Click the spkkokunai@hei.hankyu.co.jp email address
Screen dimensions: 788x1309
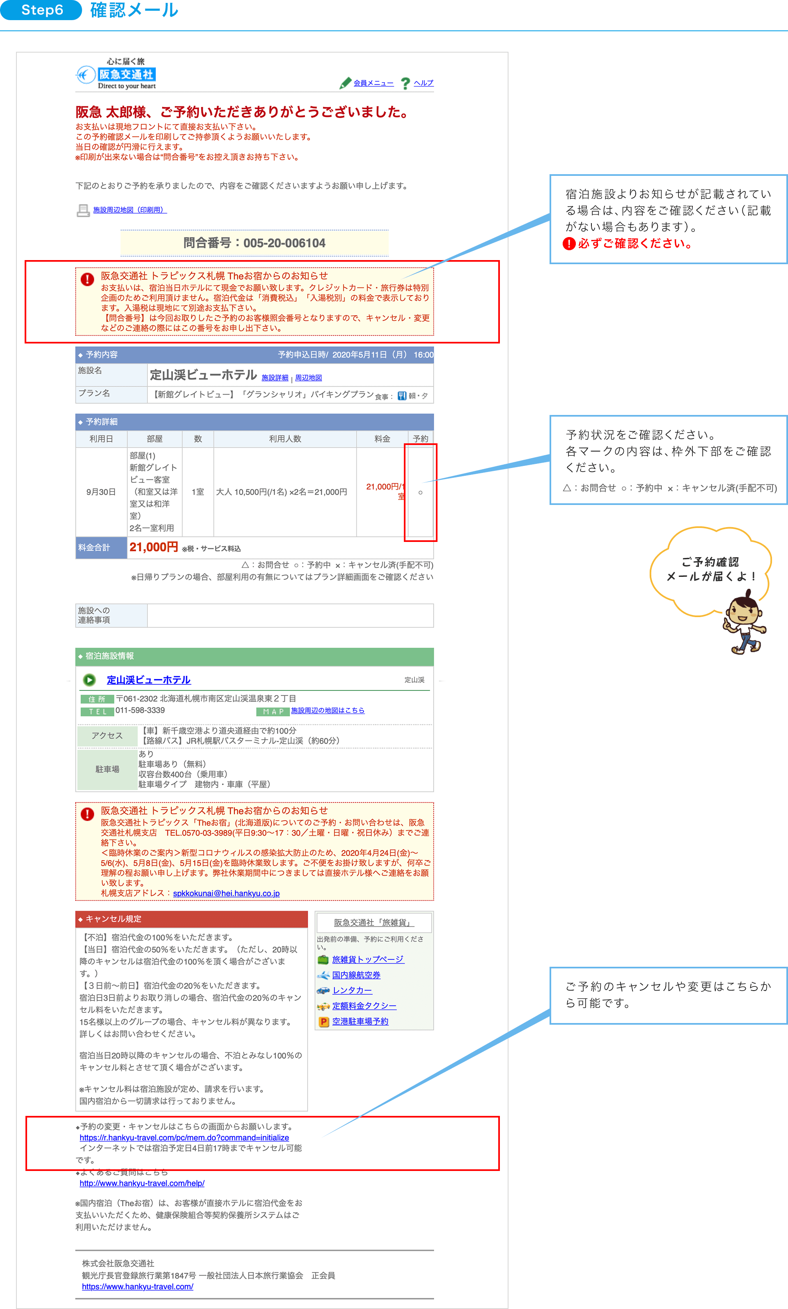click(x=226, y=893)
